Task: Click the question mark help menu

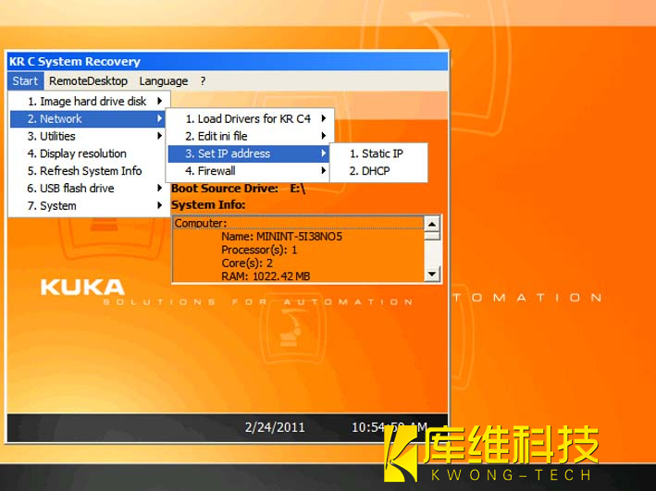Action: click(x=203, y=81)
